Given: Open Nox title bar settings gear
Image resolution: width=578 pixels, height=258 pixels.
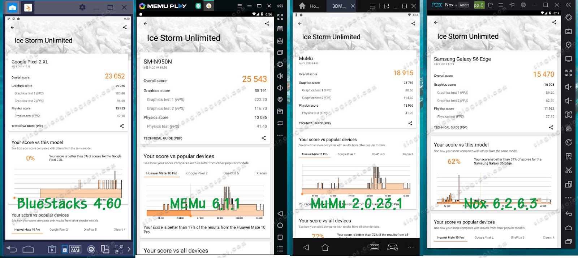Looking at the screenshot, I should click(x=523, y=5).
